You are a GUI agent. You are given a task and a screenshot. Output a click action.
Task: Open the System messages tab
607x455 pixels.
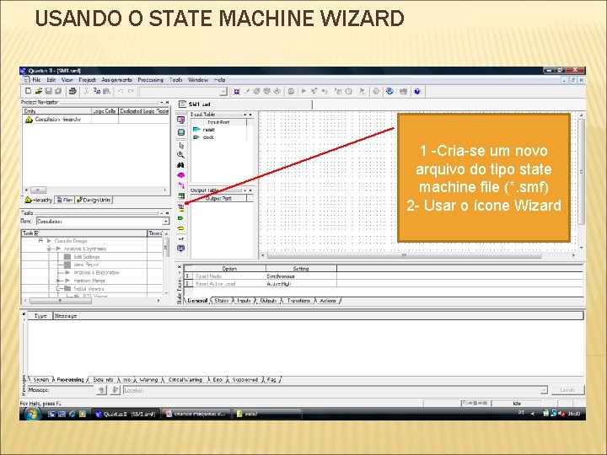point(41,380)
